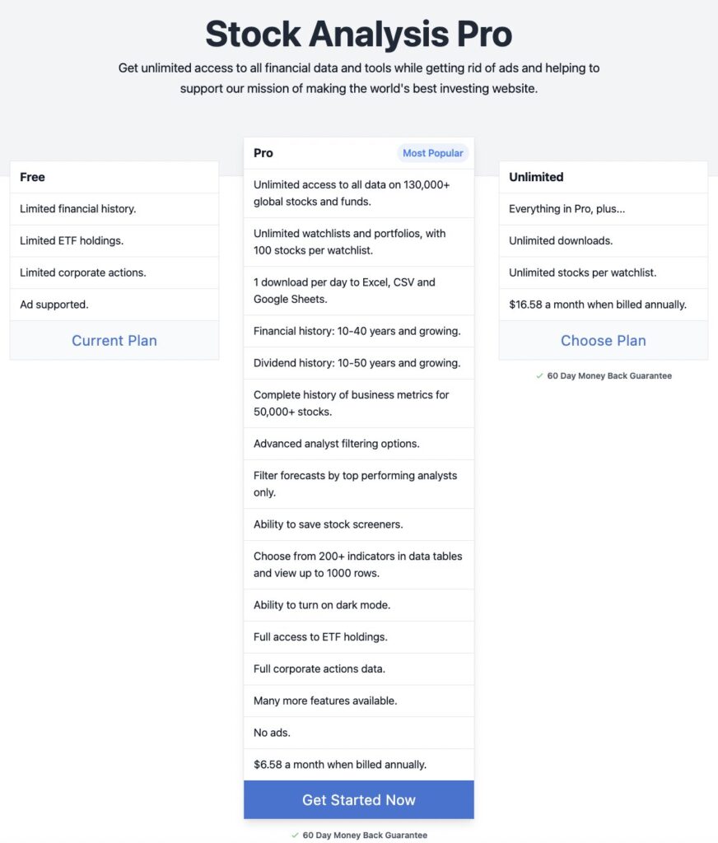This screenshot has width=718, height=843.
Task: Click the Ability to save stock screeners row
Action: [329, 524]
